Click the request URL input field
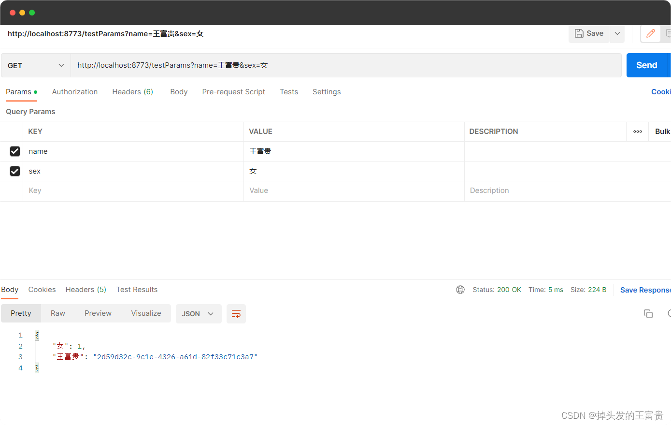This screenshot has height=425, width=671. click(x=346, y=65)
